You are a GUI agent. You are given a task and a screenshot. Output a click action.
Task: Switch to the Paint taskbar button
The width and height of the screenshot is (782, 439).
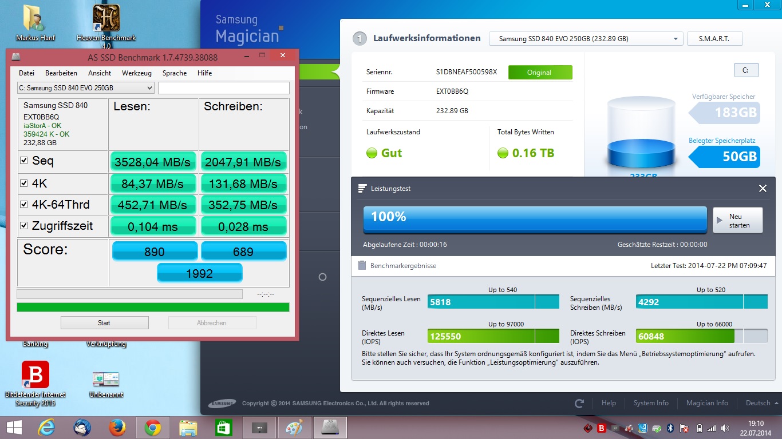[294, 427]
